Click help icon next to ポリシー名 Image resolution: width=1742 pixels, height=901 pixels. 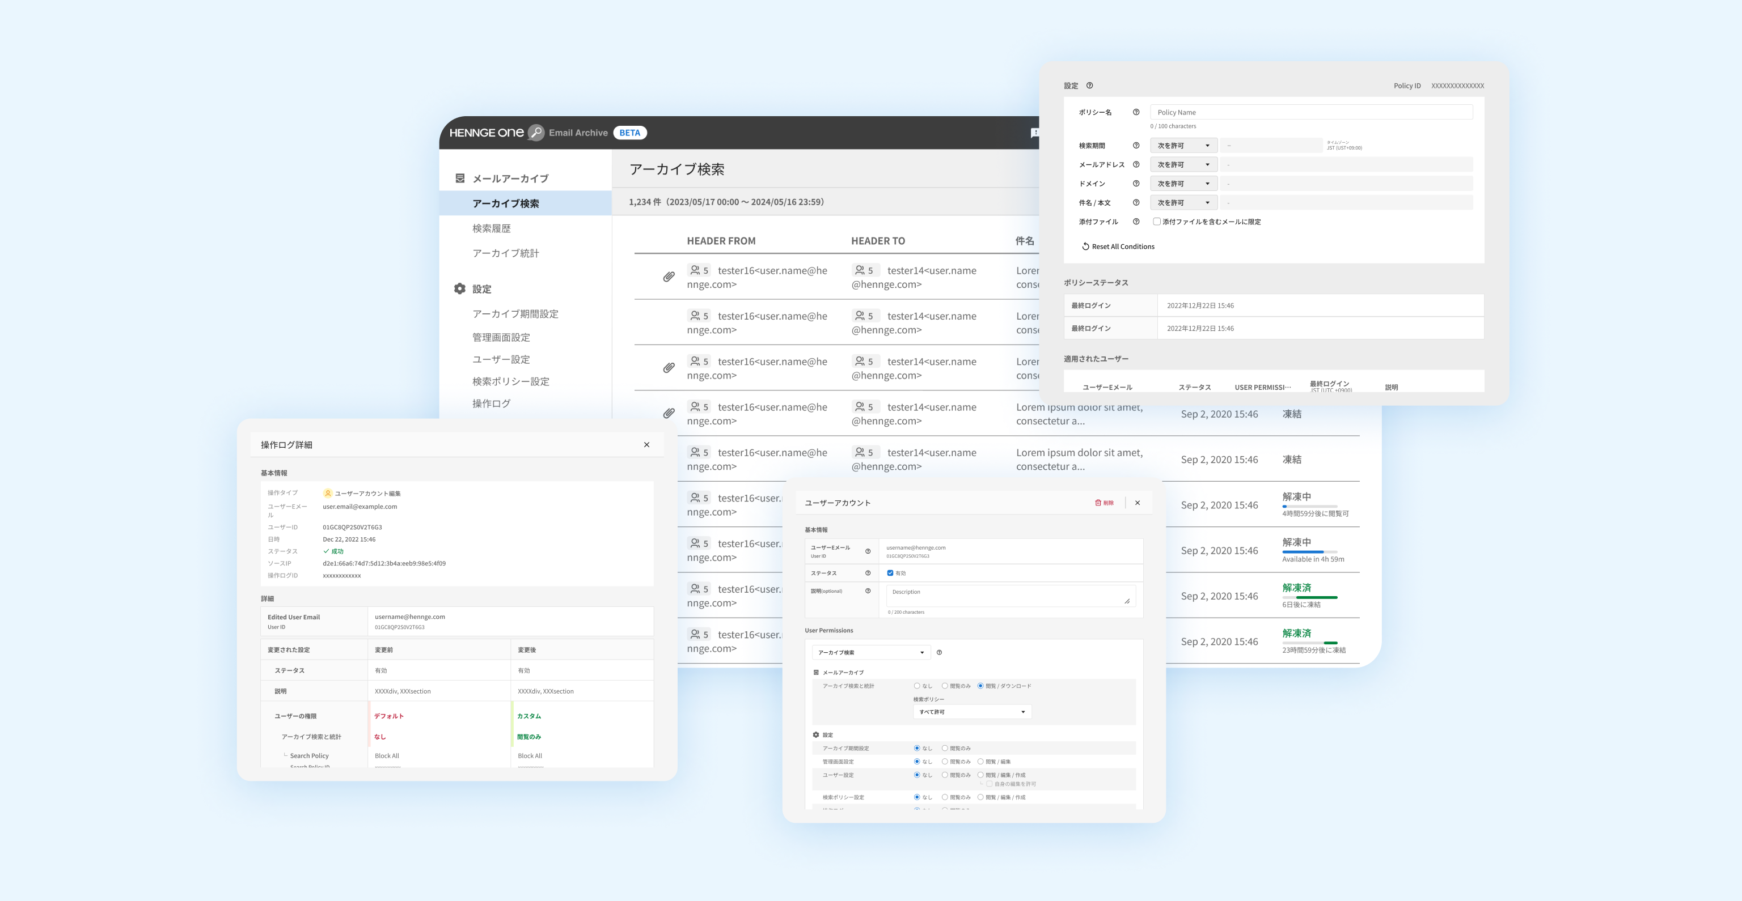pyautogui.click(x=1136, y=112)
